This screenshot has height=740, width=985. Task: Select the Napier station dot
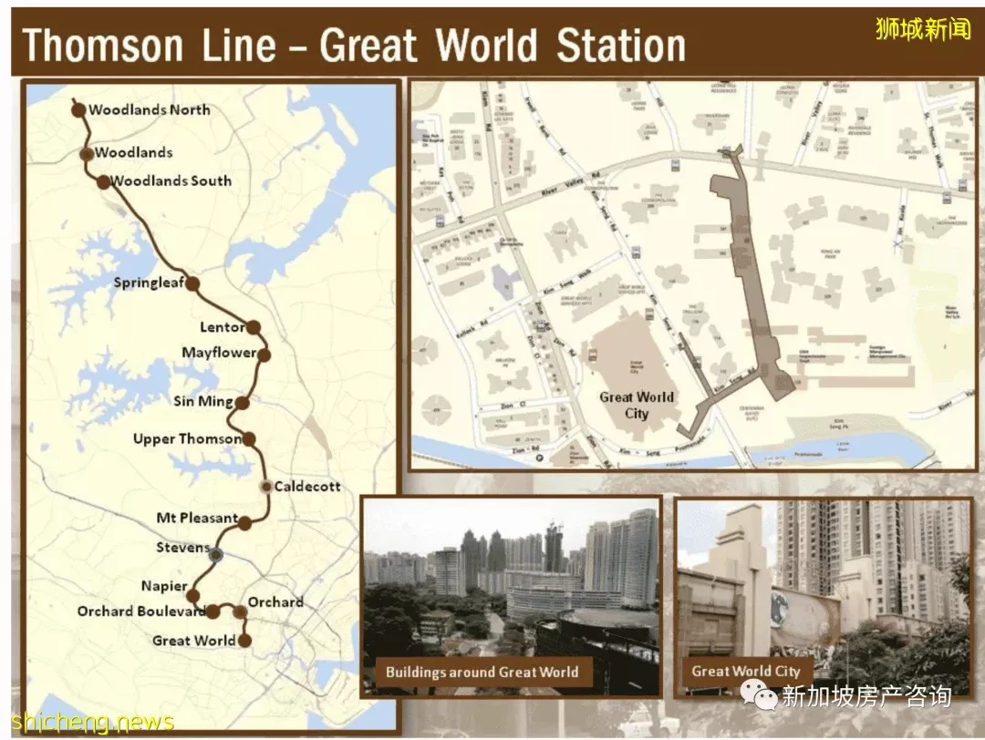click(x=192, y=596)
